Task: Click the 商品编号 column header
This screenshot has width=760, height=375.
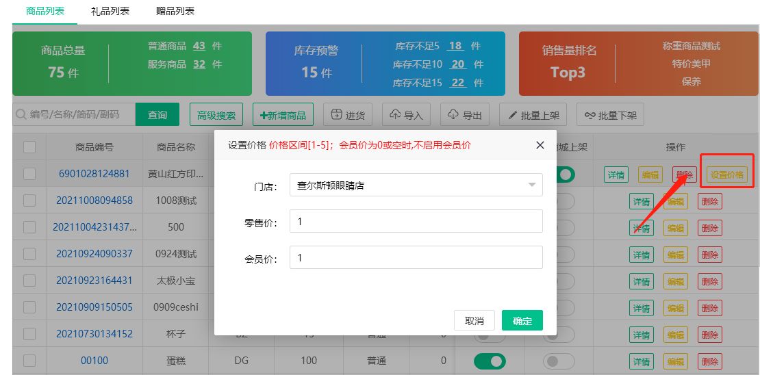Action: [94, 147]
